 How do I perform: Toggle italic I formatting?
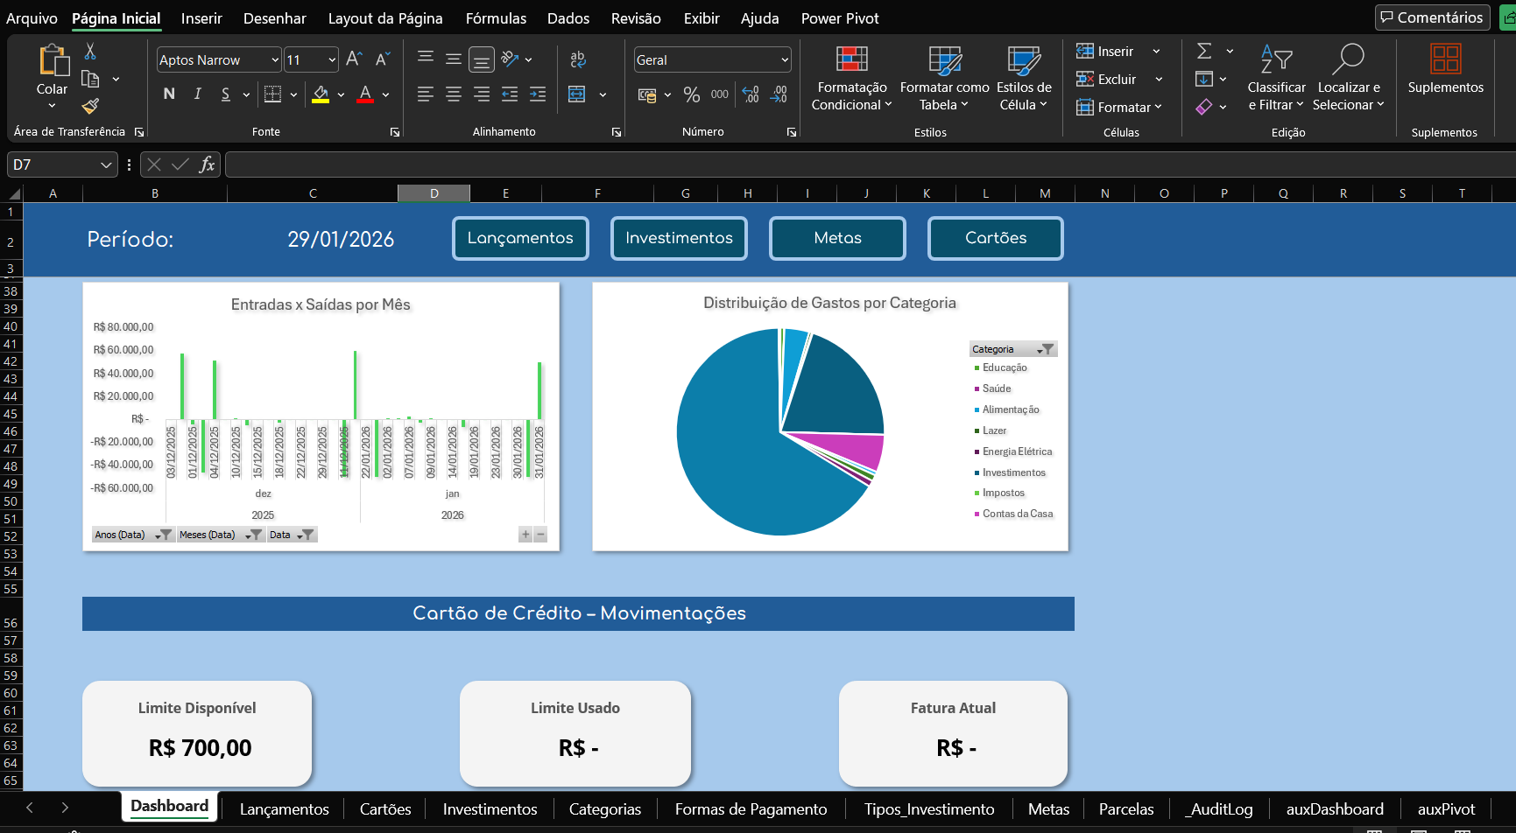click(x=198, y=94)
